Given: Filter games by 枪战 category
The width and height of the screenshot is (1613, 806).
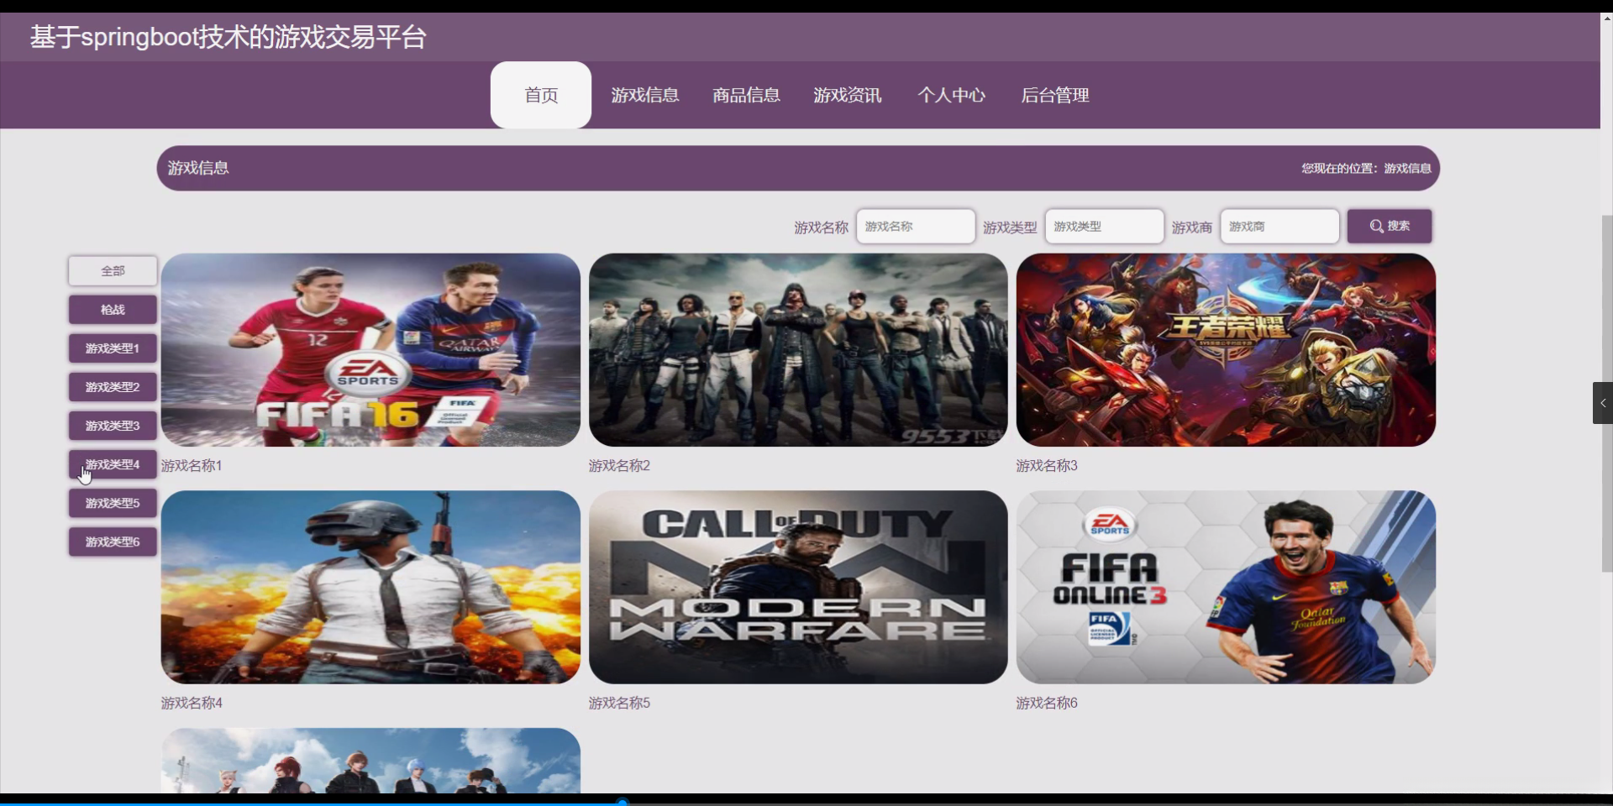Looking at the screenshot, I should click(x=113, y=310).
